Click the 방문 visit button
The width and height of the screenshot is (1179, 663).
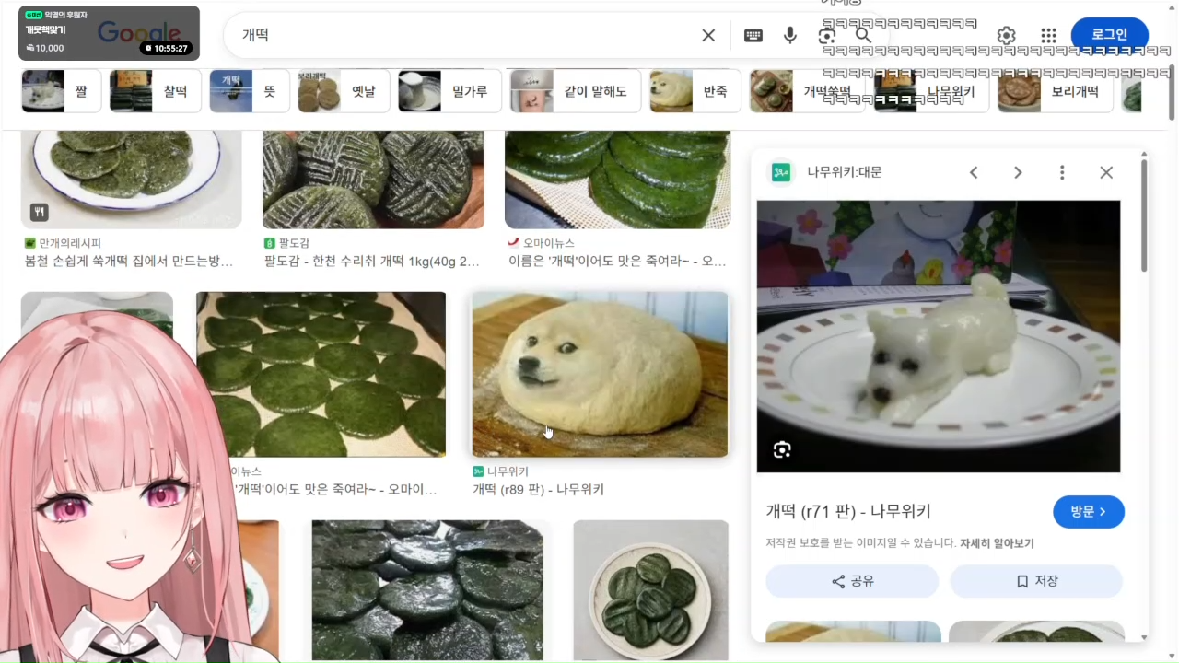[x=1089, y=511]
